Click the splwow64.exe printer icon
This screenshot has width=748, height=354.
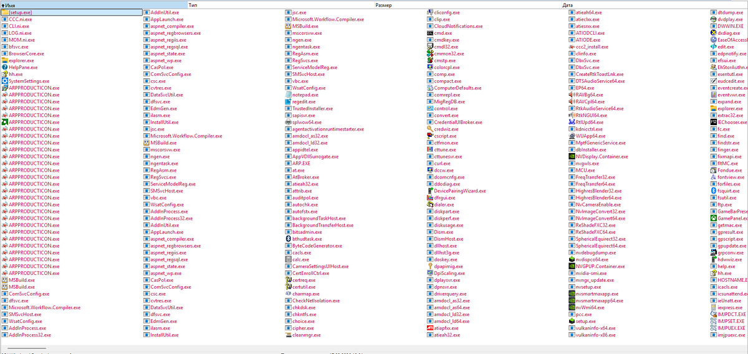tap(288, 122)
